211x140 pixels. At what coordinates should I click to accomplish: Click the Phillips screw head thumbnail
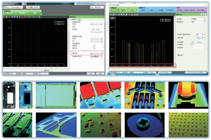click(x=145, y=125)
